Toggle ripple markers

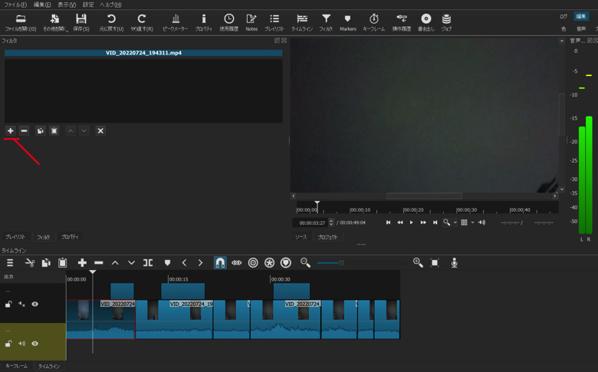point(286,263)
